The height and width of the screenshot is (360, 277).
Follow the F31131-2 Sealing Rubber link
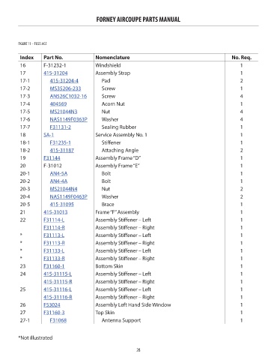click(60, 127)
